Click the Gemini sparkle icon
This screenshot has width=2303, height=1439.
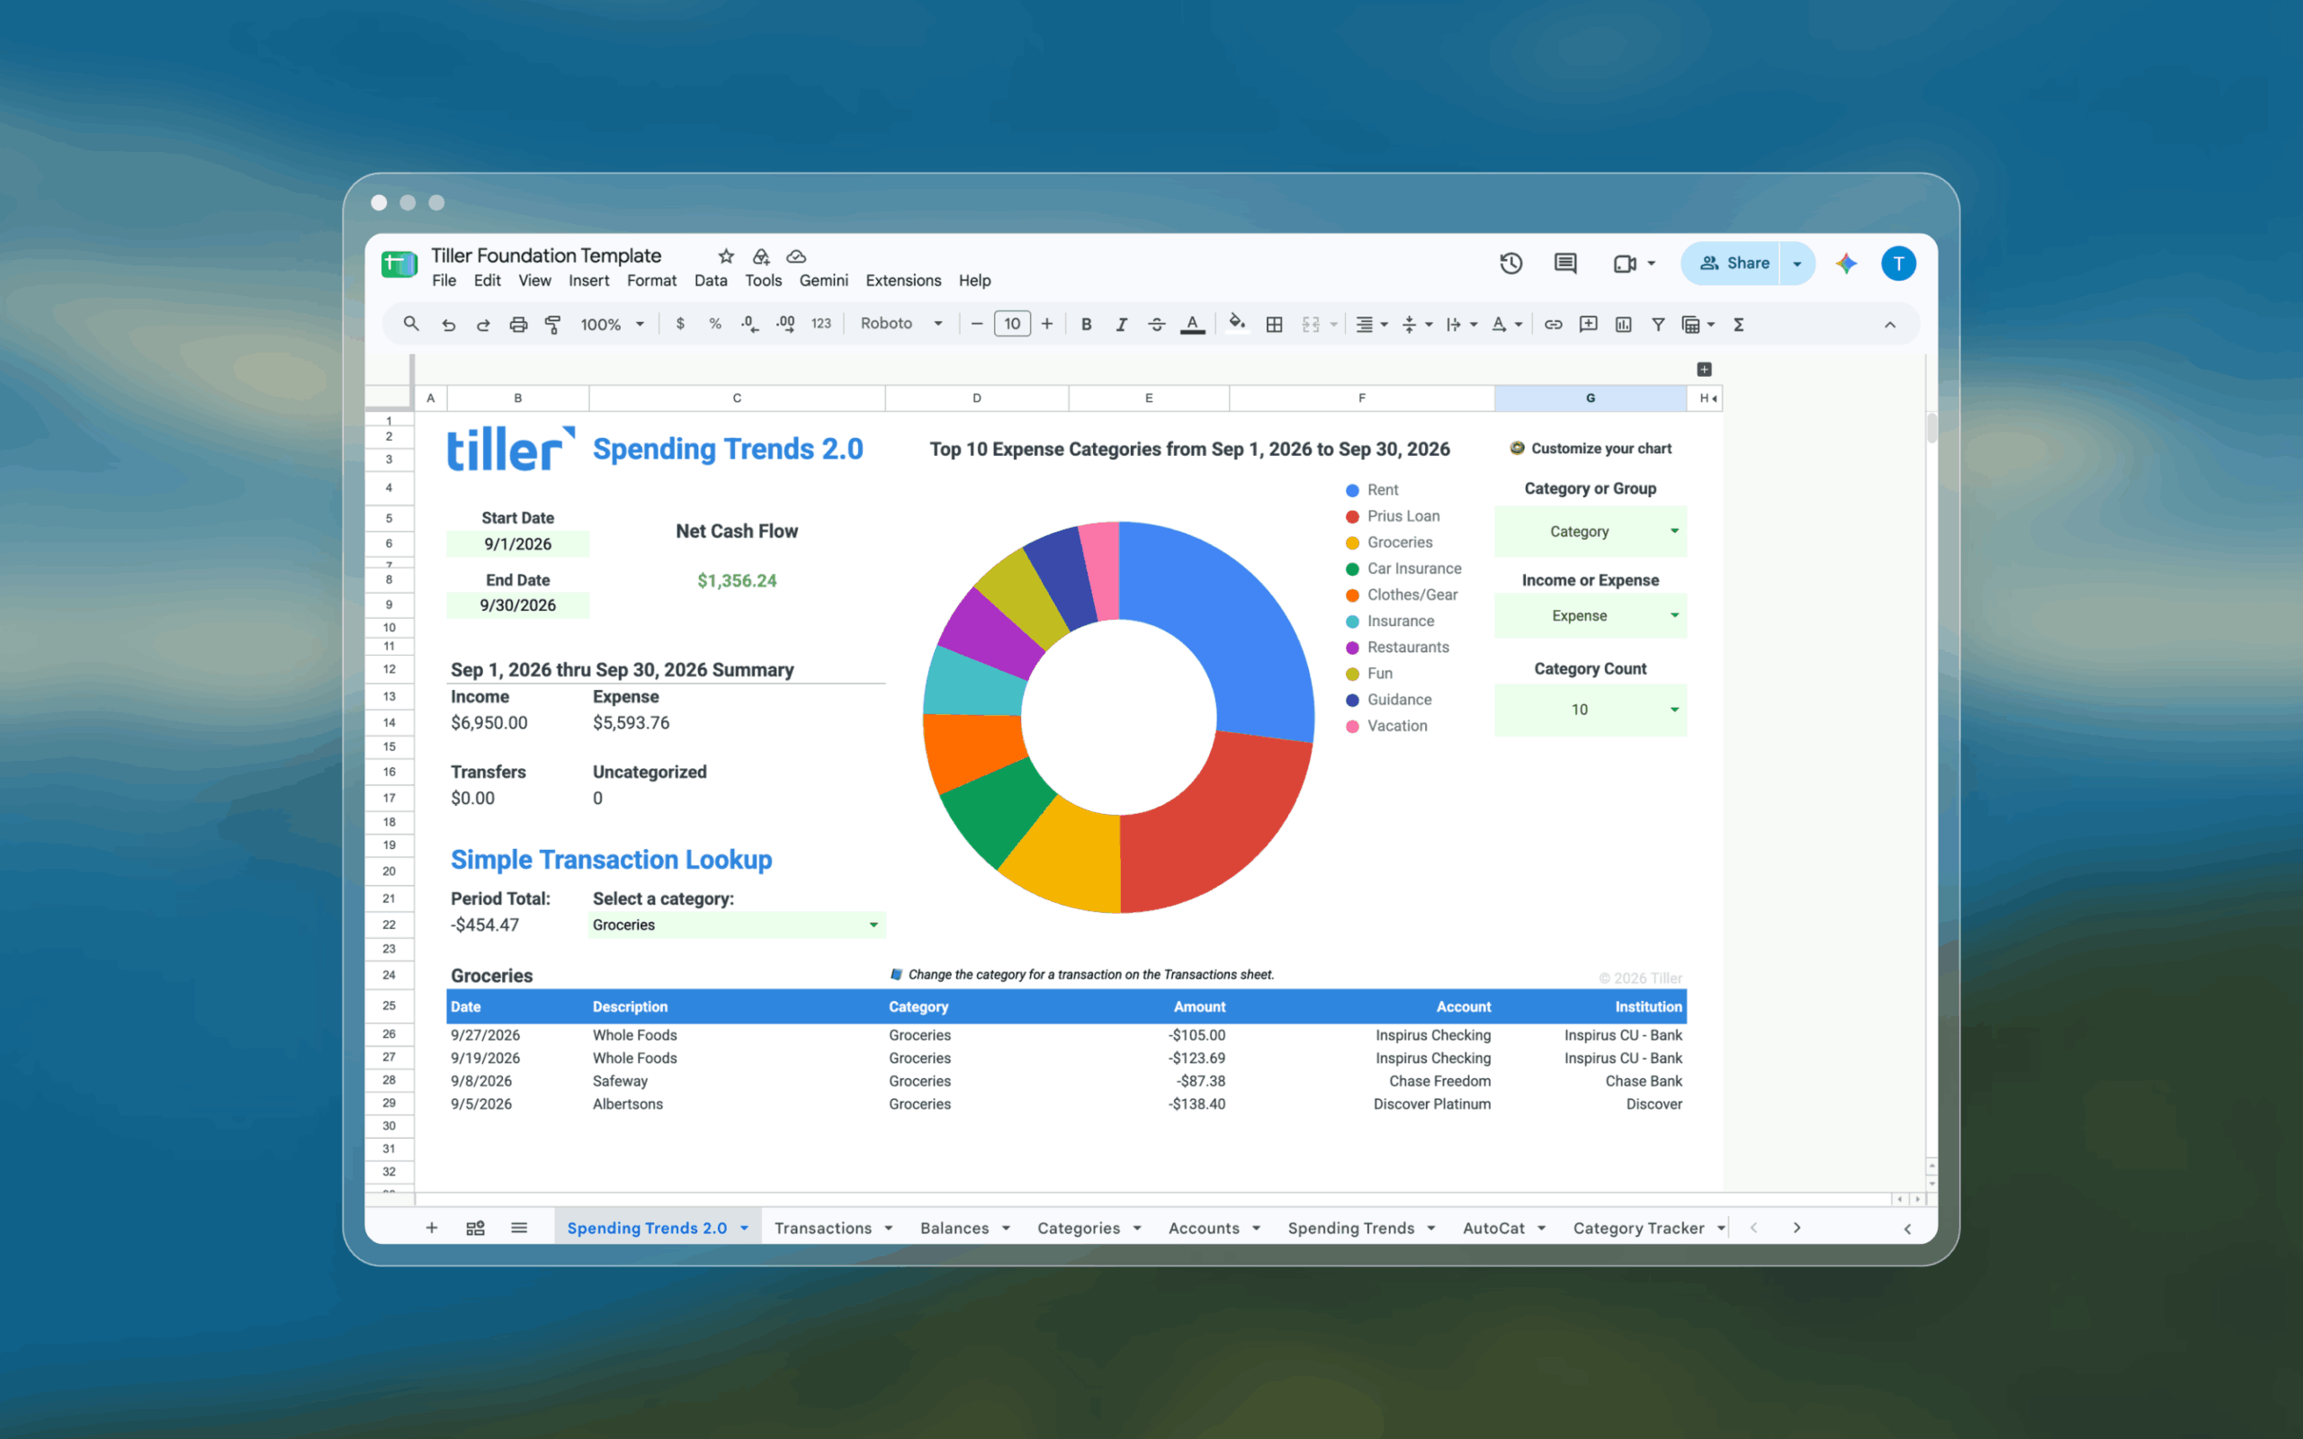1846,264
